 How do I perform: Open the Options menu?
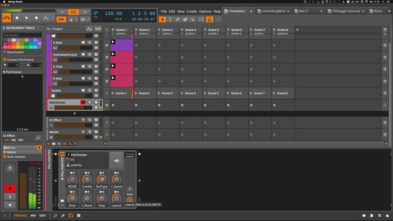(205, 11)
